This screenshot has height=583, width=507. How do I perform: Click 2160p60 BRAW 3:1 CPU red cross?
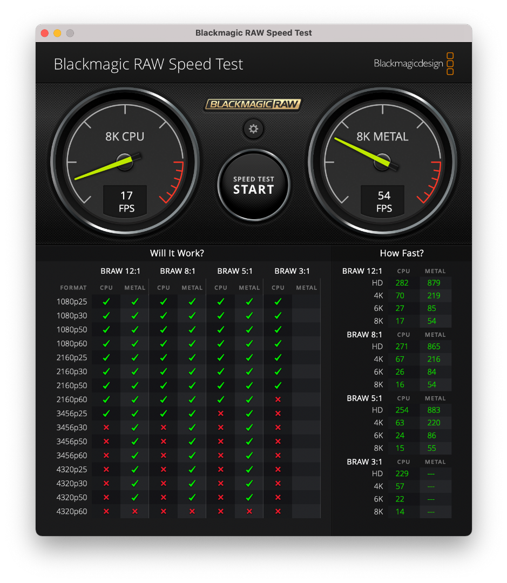[278, 399]
